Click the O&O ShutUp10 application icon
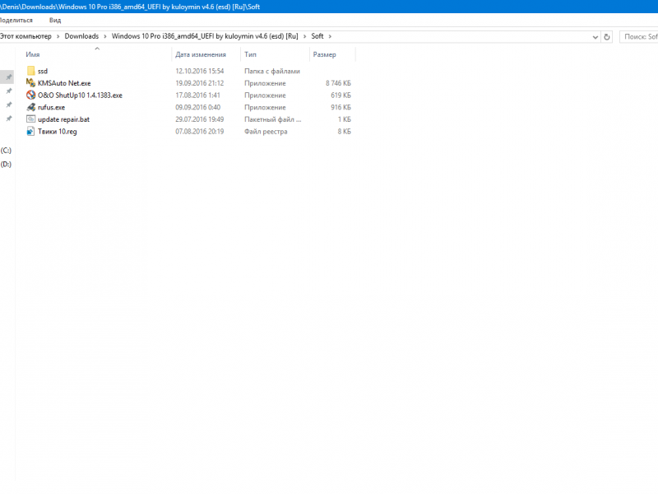The height and width of the screenshot is (494, 658). pyautogui.click(x=30, y=96)
